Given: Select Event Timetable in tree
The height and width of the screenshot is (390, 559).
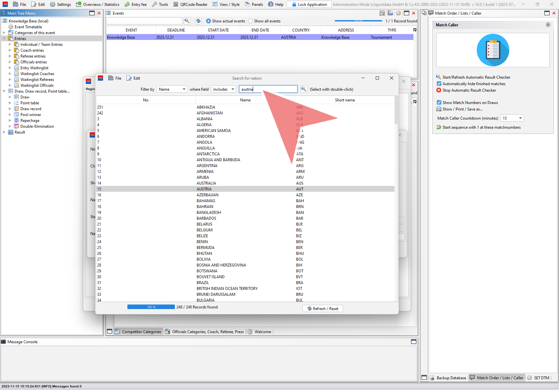Looking at the screenshot, I should pyautogui.click(x=28, y=27).
